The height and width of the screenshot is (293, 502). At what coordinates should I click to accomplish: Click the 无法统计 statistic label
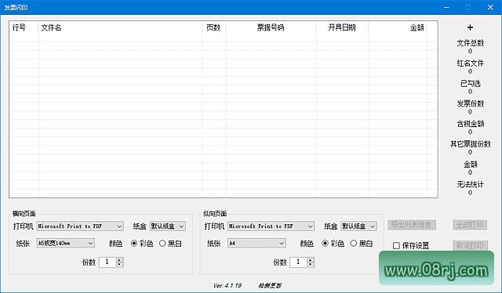pyautogui.click(x=470, y=184)
